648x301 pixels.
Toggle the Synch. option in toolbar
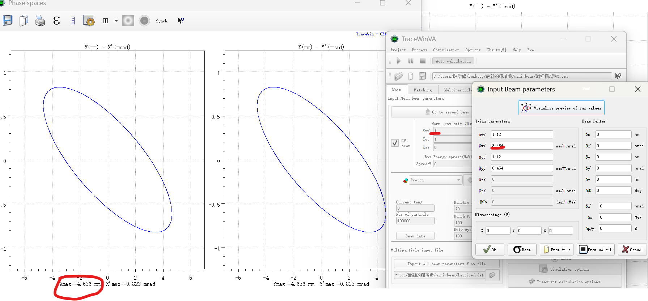pos(162,21)
